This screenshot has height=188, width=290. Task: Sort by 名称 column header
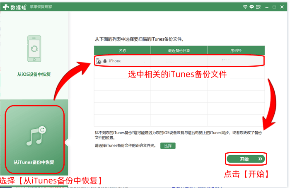click(123, 50)
